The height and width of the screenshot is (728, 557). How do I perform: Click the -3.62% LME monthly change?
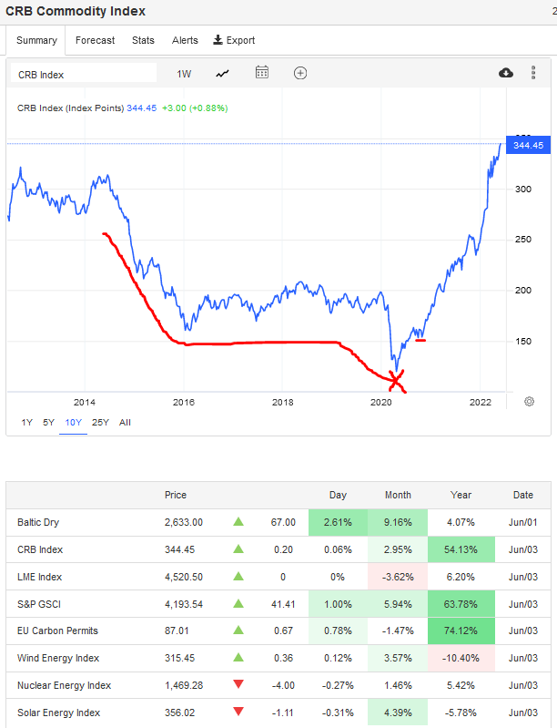[398, 577]
